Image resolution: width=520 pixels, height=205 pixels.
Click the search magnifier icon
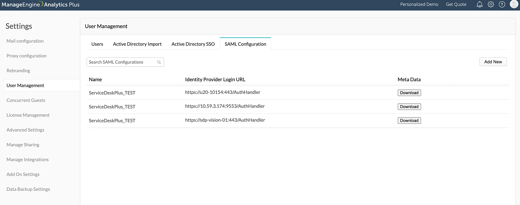(x=159, y=62)
